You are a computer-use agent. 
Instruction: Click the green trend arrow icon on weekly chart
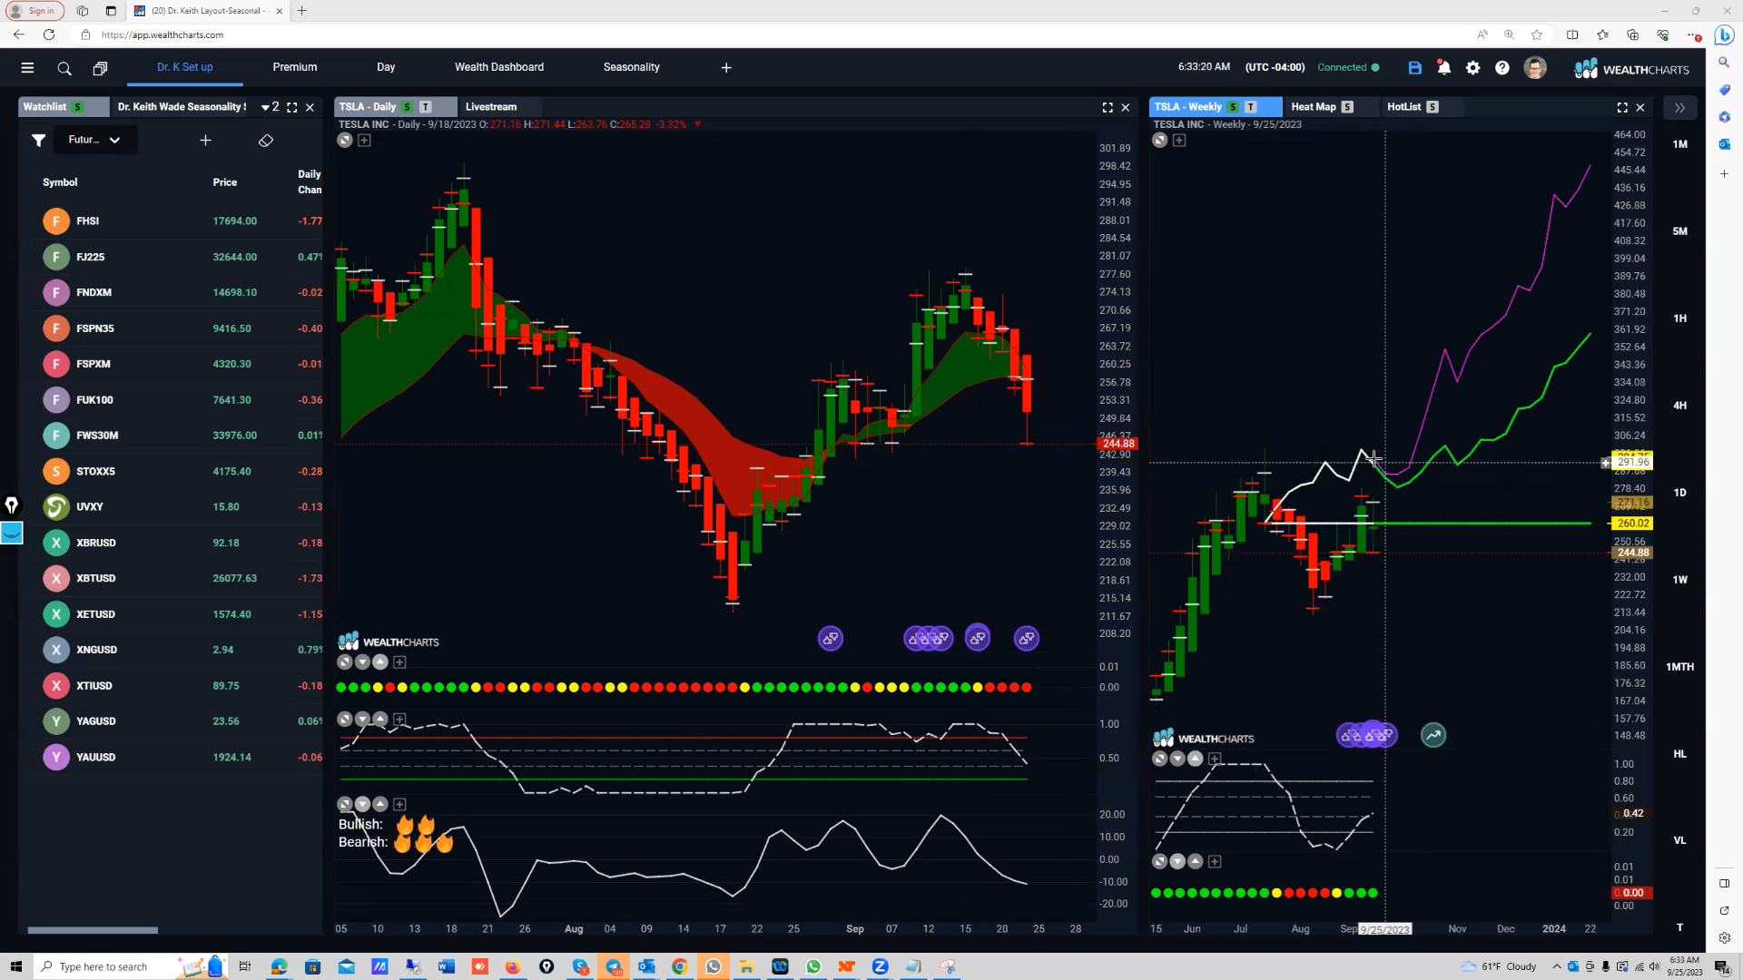[x=1433, y=735]
